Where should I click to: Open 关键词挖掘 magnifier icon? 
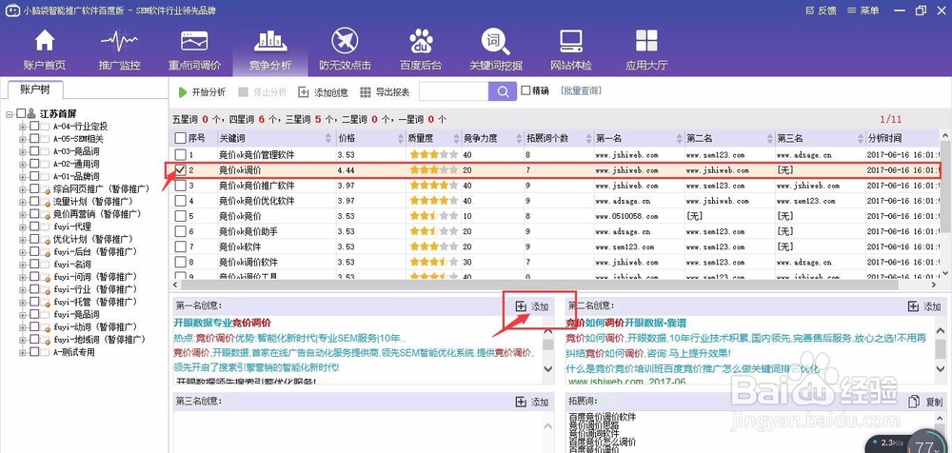click(495, 41)
